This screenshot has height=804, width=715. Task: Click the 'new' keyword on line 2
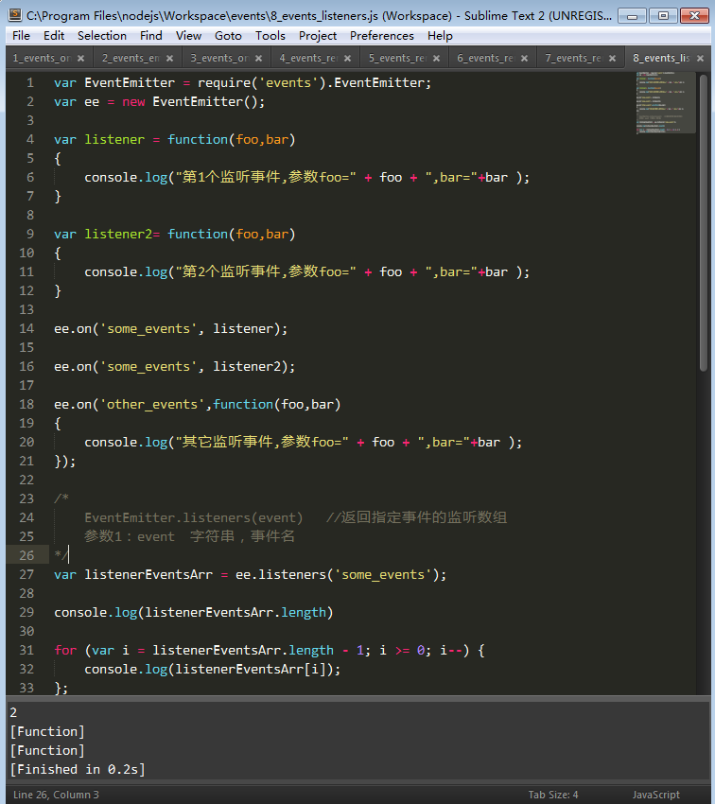(133, 101)
